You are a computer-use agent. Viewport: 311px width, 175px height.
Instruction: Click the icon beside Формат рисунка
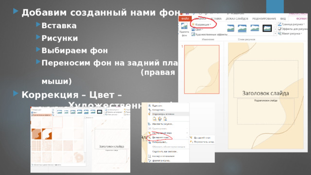click(x=150, y=160)
